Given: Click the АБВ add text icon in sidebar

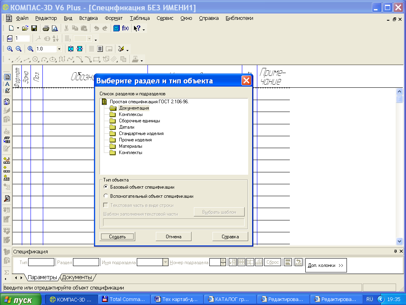Looking at the screenshot, I should pos(7,178).
